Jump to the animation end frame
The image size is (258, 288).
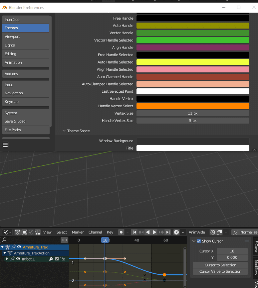point(168,232)
